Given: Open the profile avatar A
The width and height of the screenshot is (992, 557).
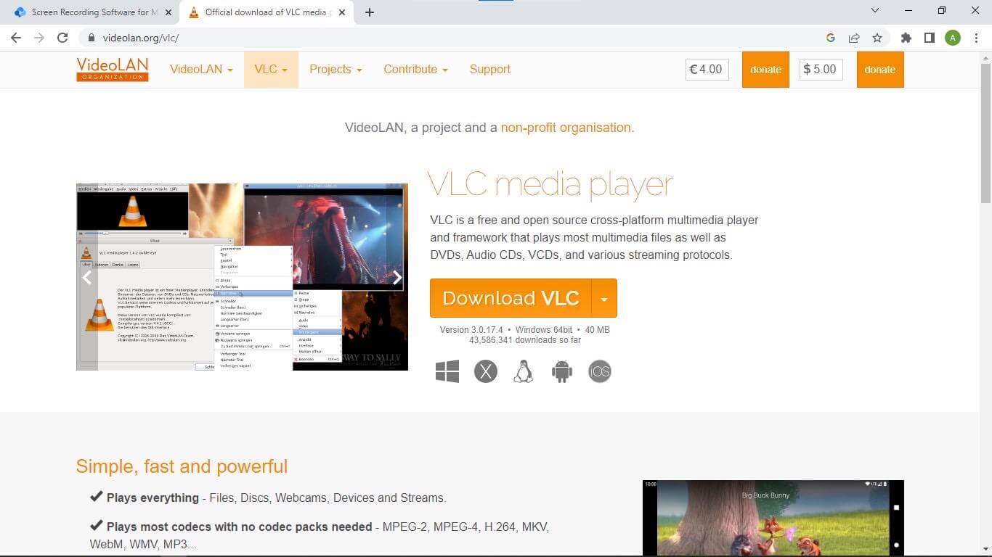Looking at the screenshot, I should [x=953, y=38].
